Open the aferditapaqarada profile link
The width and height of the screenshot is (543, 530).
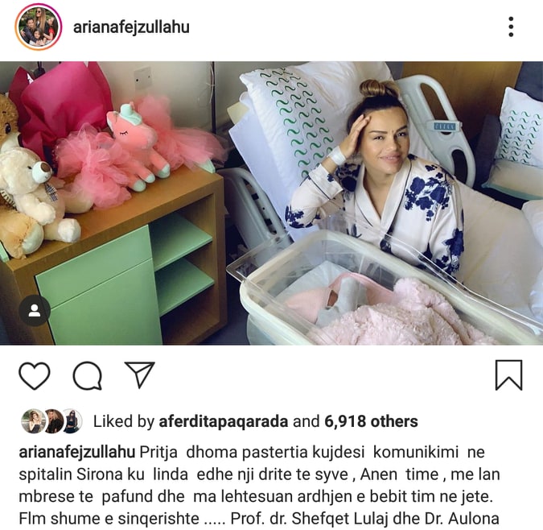(224, 421)
